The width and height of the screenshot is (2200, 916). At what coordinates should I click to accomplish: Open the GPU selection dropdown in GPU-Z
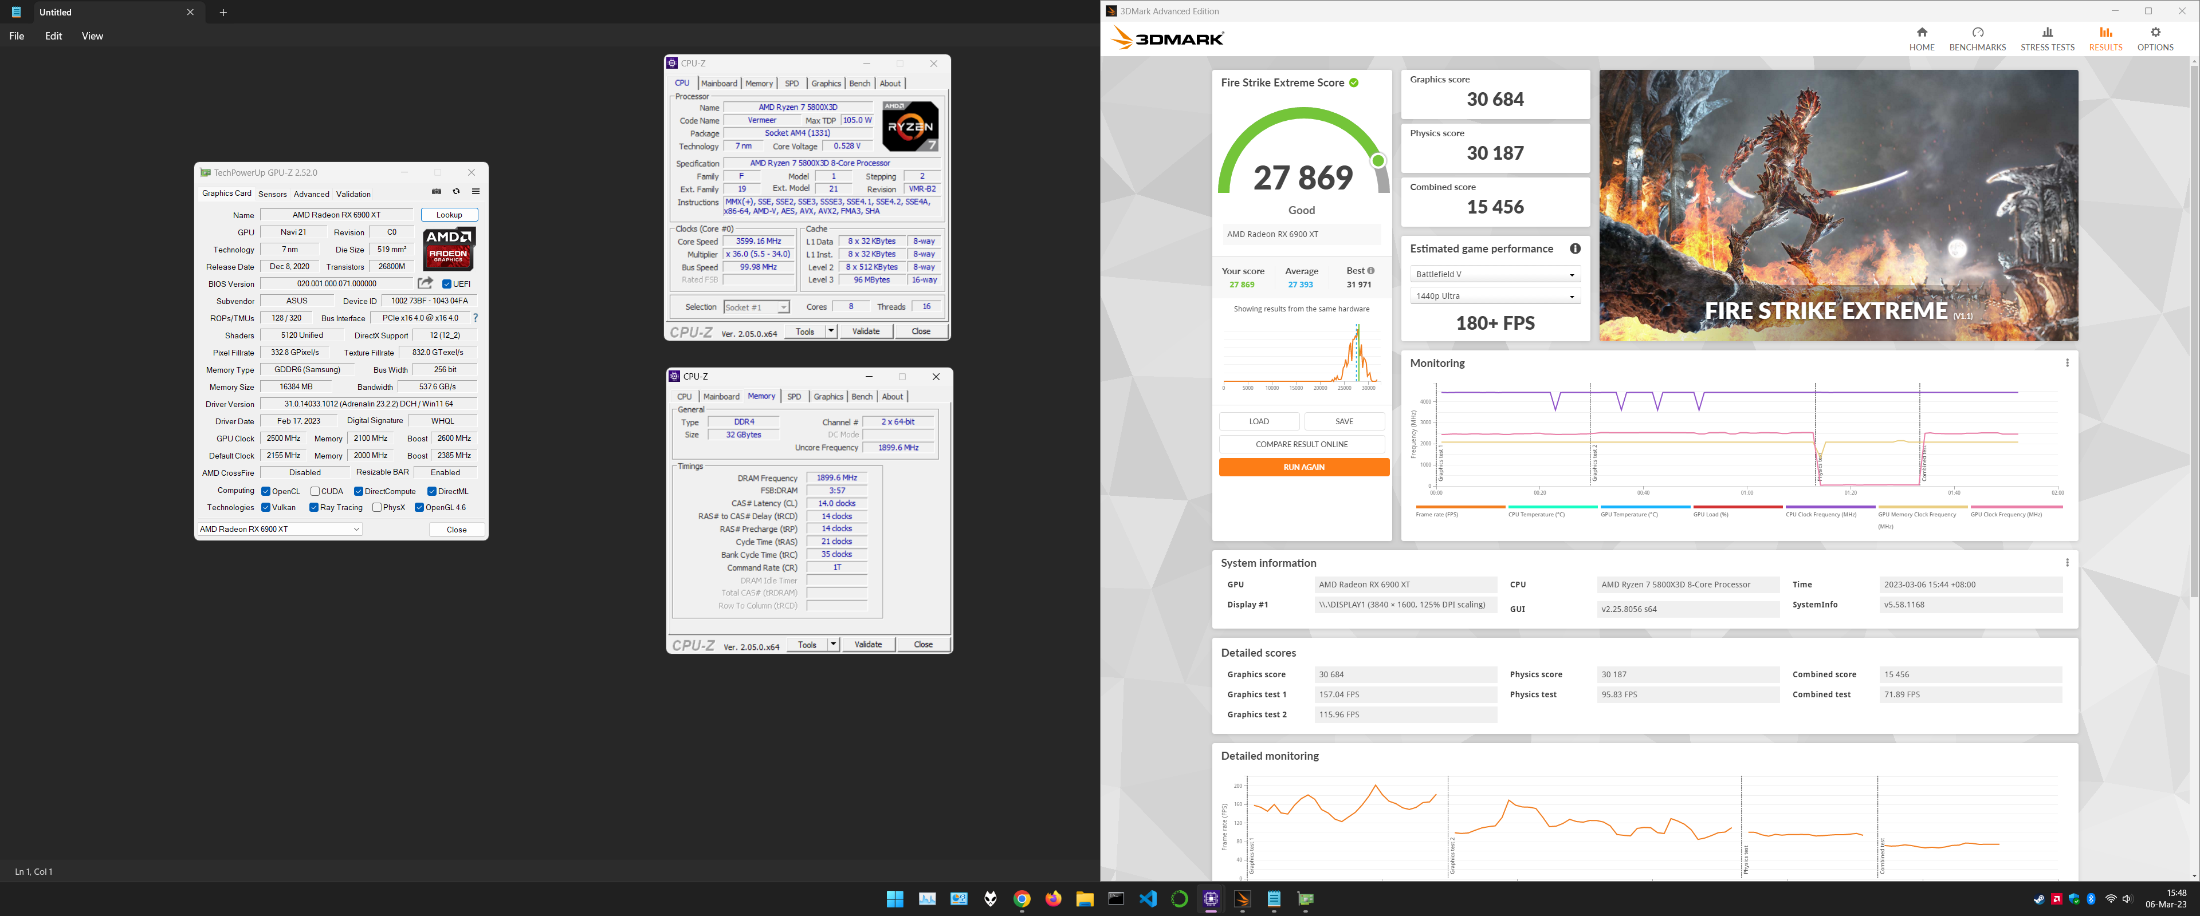click(x=280, y=530)
